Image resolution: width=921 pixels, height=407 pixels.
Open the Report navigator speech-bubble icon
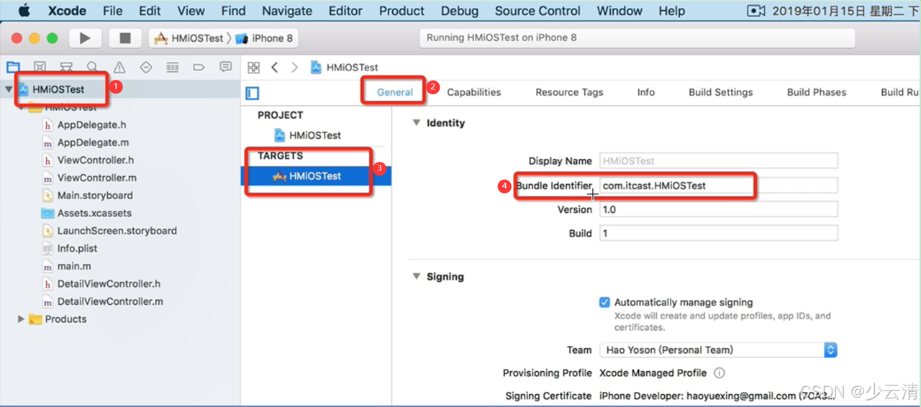click(226, 68)
